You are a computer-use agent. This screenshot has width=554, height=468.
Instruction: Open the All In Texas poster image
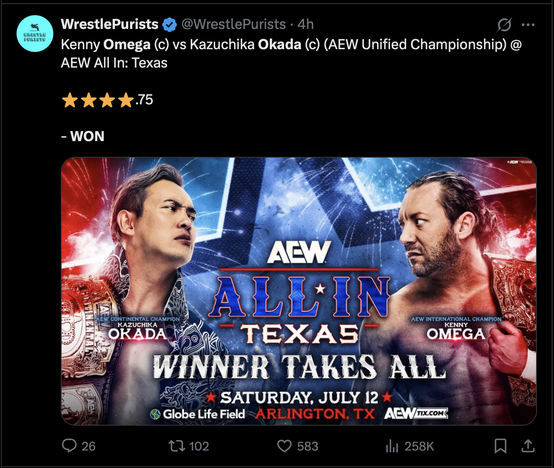299,291
